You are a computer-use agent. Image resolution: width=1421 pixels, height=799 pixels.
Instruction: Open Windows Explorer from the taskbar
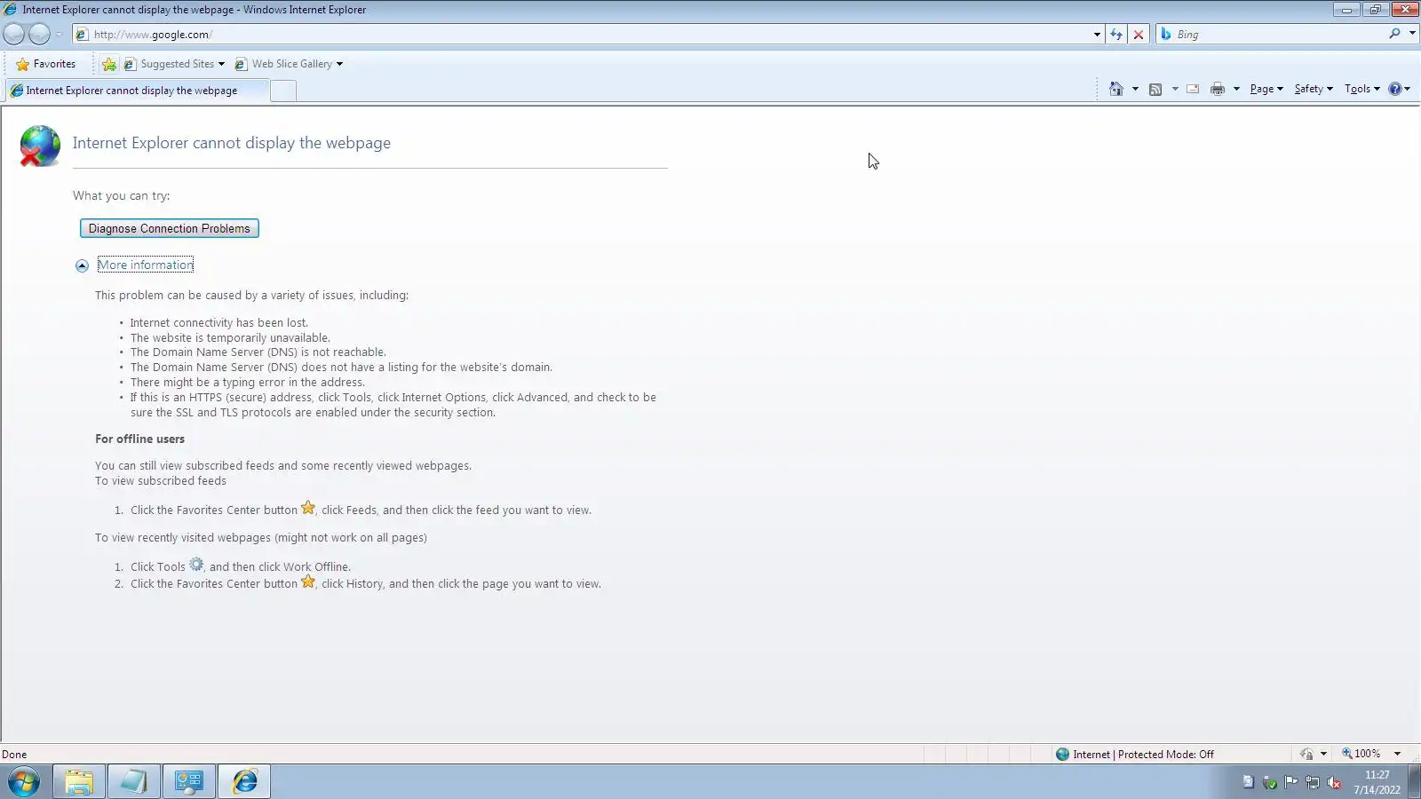coord(79,782)
